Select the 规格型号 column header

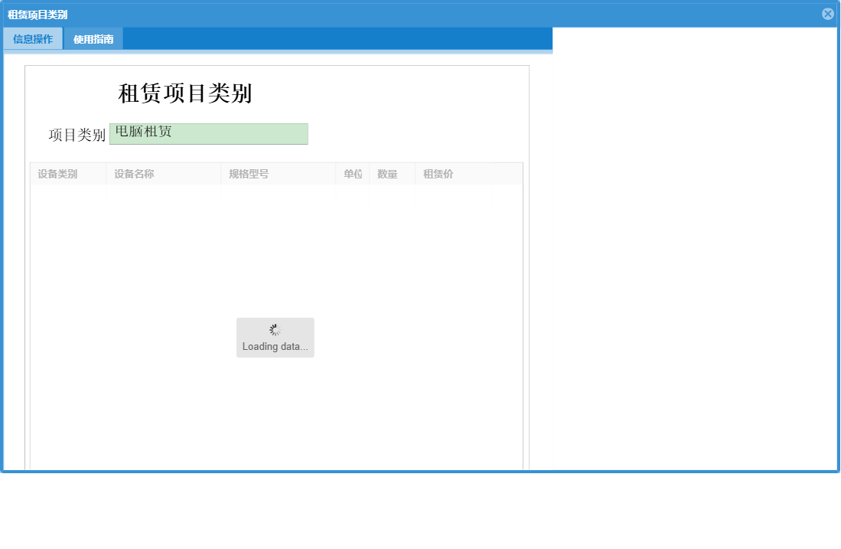tap(249, 174)
